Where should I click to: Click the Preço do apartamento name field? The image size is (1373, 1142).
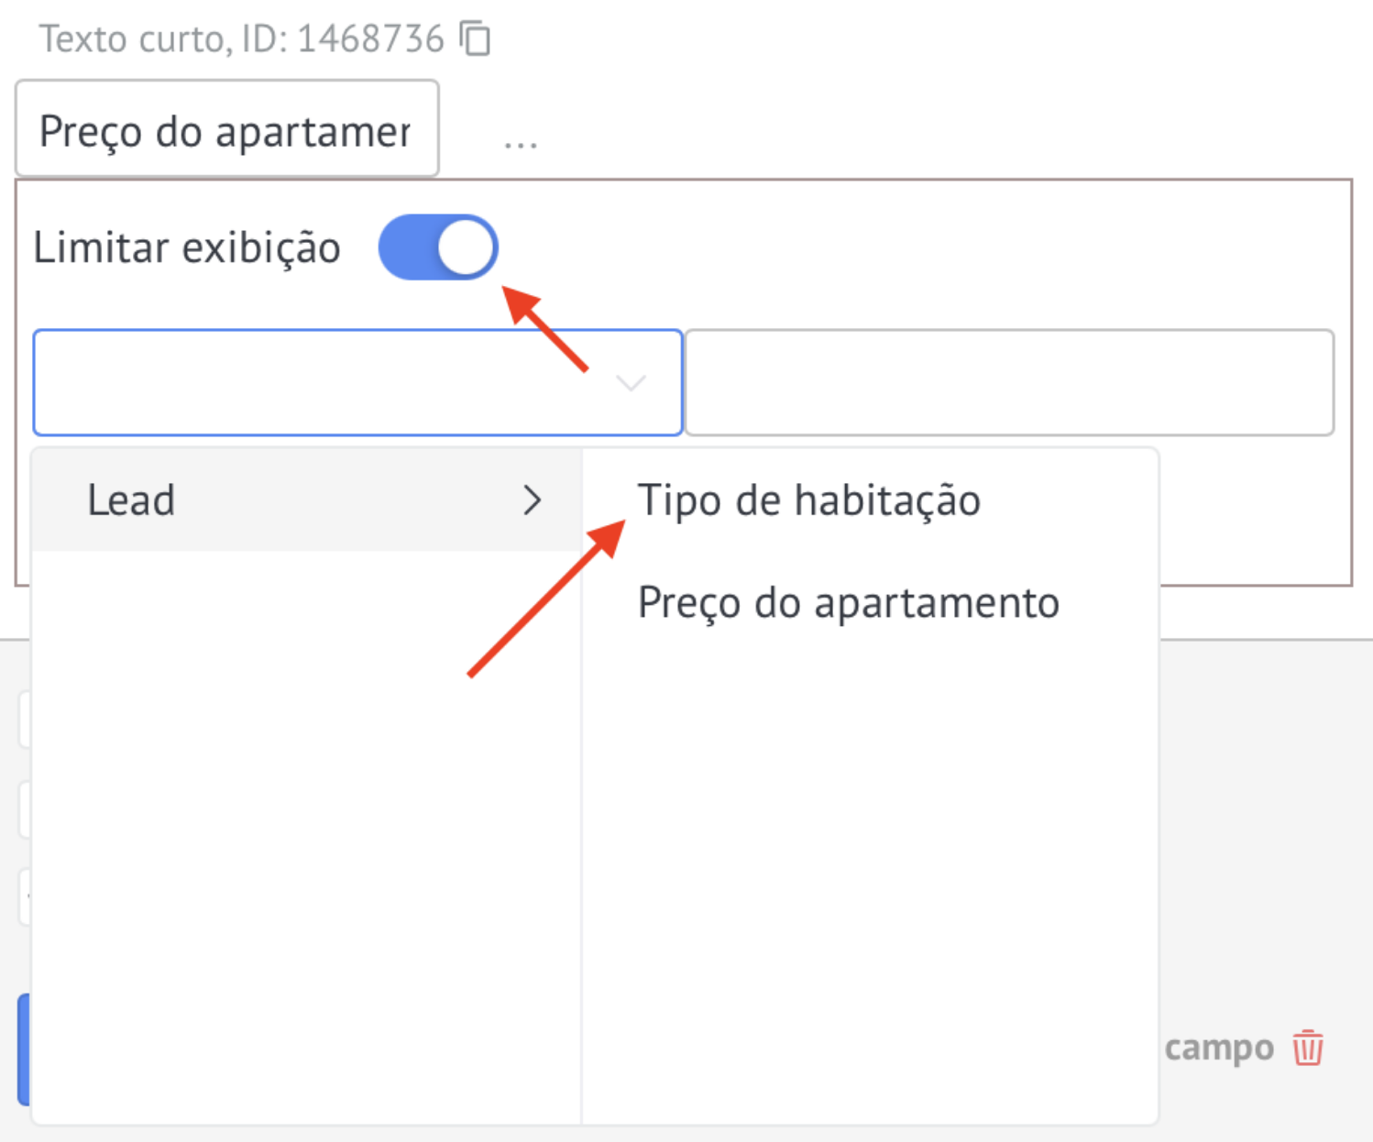click(x=227, y=128)
